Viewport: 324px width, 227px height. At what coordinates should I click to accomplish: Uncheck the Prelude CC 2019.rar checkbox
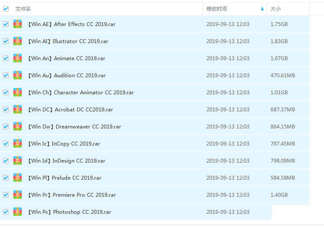(6, 178)
